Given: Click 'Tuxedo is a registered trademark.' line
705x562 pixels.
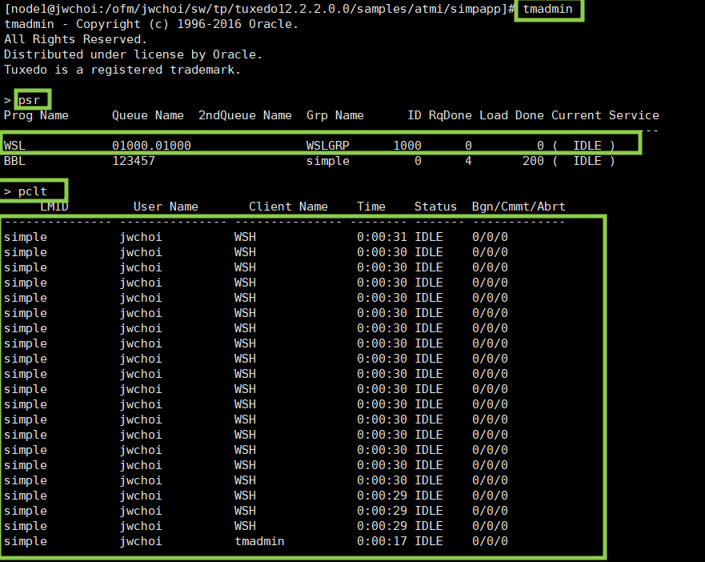Looking at the screenshot, I should [122, 70].
